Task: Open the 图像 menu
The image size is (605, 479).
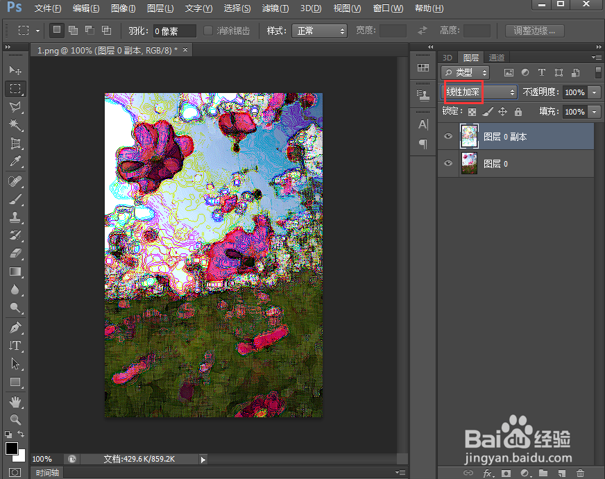Action: tap(123, 8)
